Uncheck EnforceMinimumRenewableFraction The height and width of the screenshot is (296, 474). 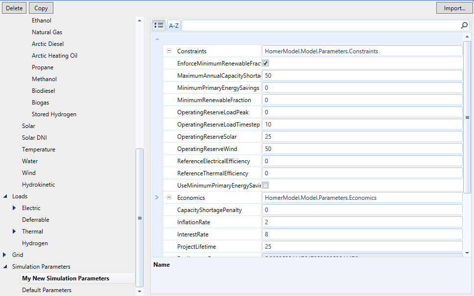point(265,63)
